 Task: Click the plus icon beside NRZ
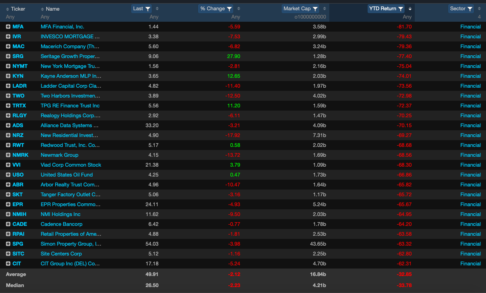(8, 135)
